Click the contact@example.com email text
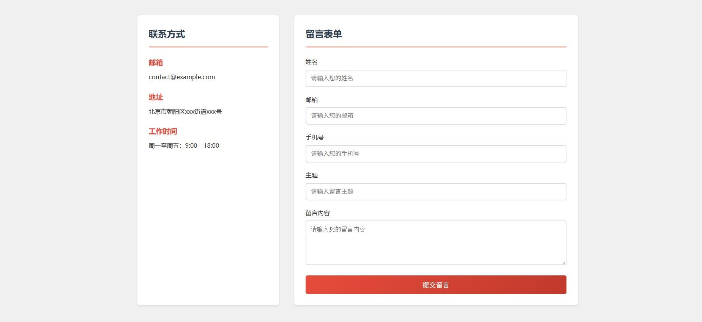 pos(182,77)
